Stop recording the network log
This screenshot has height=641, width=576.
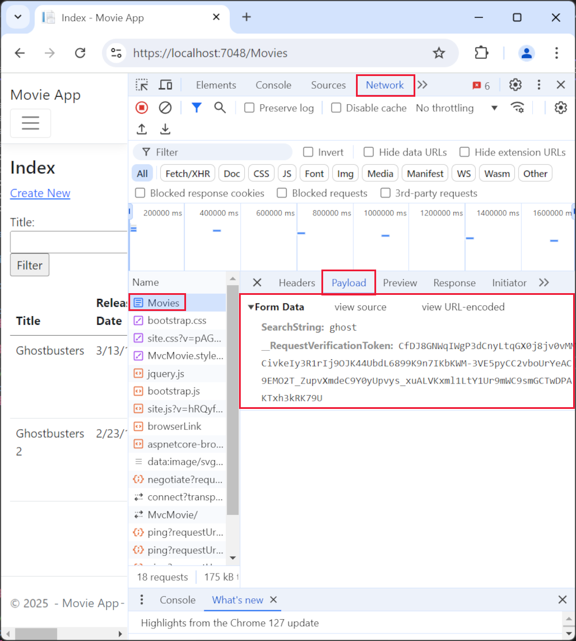[x=142, y=108]
